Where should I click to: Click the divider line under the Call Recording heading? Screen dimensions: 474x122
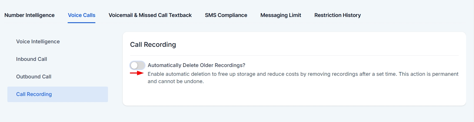tap(294, 55)
